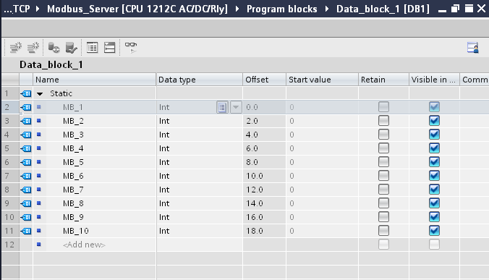Click the tag icon of MB_8
The height and width of the screenshot is (280, 489).
coord(26,203)
